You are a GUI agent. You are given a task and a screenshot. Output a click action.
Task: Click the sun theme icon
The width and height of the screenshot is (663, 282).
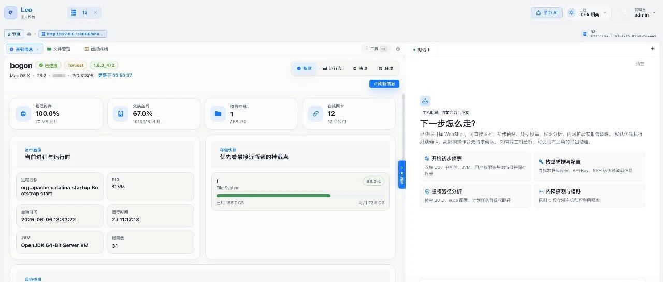click(x=571, y=13)
